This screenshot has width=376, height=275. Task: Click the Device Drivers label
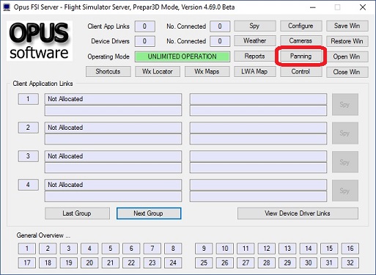110,41
